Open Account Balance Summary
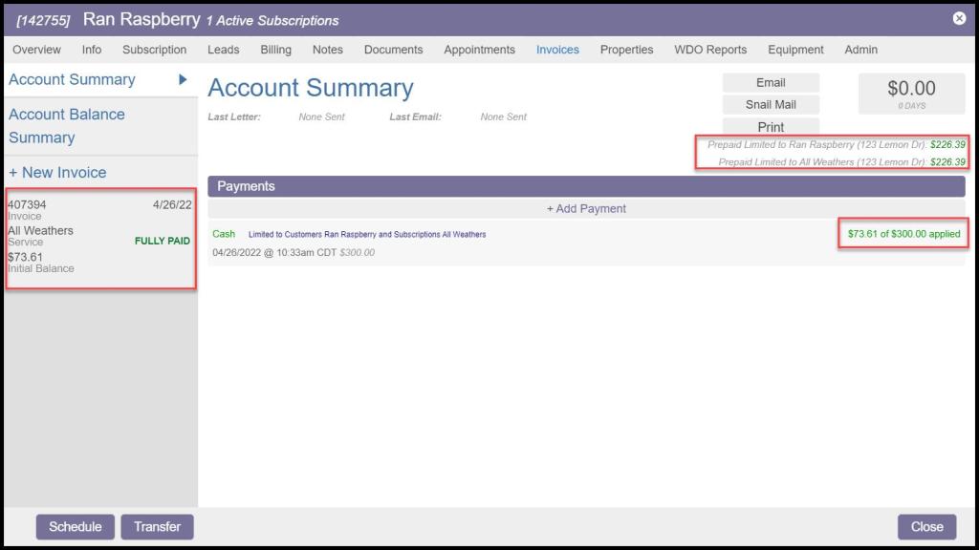Image resolution: width=979 pixels, height=550 pixels. 67,126
